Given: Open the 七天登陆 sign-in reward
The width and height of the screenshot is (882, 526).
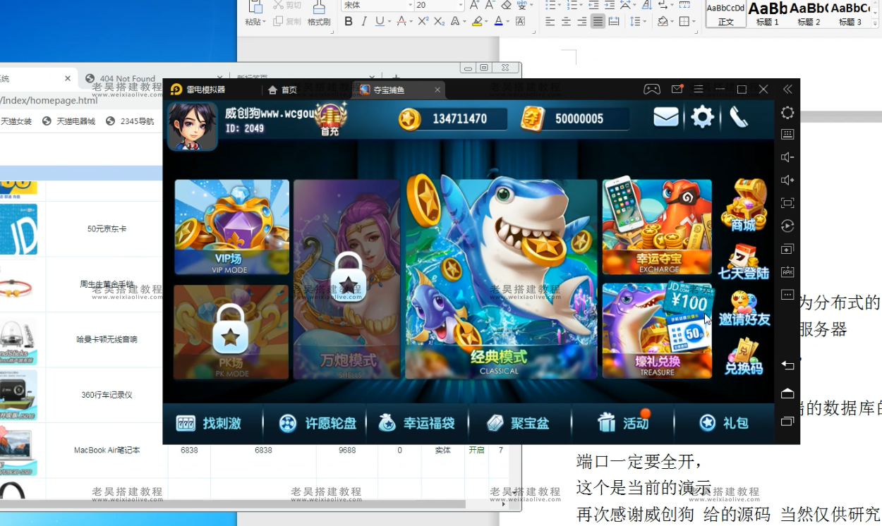Looking at the screenshot, I should pyautogui.click(x=744, y=262).
